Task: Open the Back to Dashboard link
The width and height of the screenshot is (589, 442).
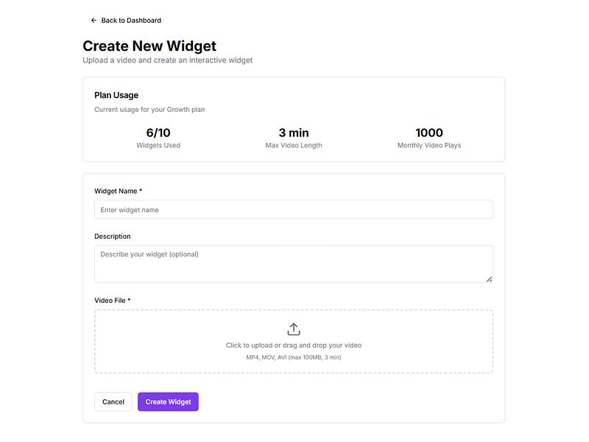Action: 130,20
